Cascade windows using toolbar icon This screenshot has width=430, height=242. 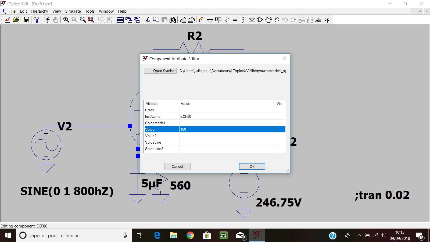(129, 20)
